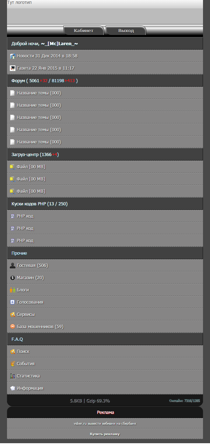Click the plus icon beside Голосования
210x446 pixels.
tap(13, 302)
